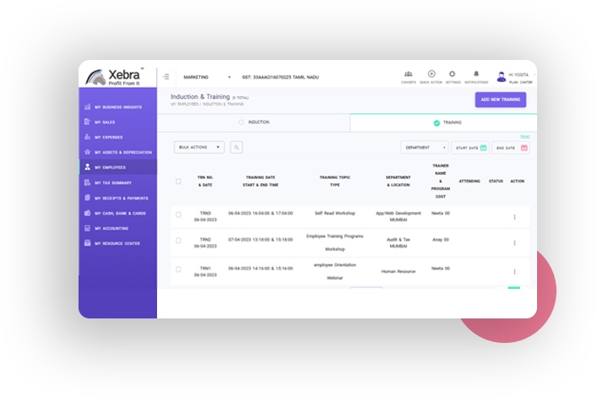This screenshot has height=397, width=597.
Task: Collapse the sidebar using the hamburger icon
Action: tap(166, 77)
